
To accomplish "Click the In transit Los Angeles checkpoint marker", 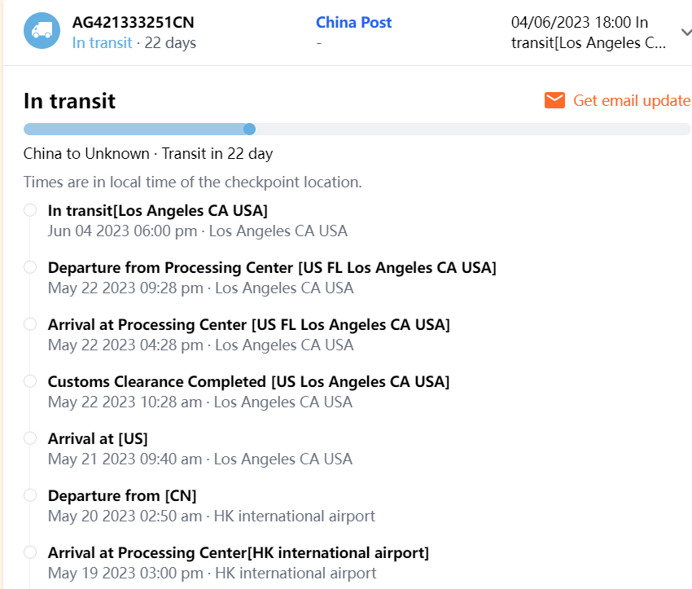I will click(30, 210).
